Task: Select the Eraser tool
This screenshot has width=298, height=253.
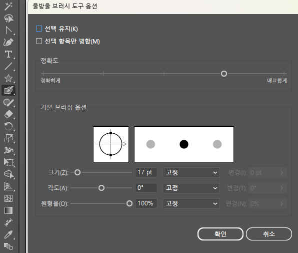Action: (8, 114)
